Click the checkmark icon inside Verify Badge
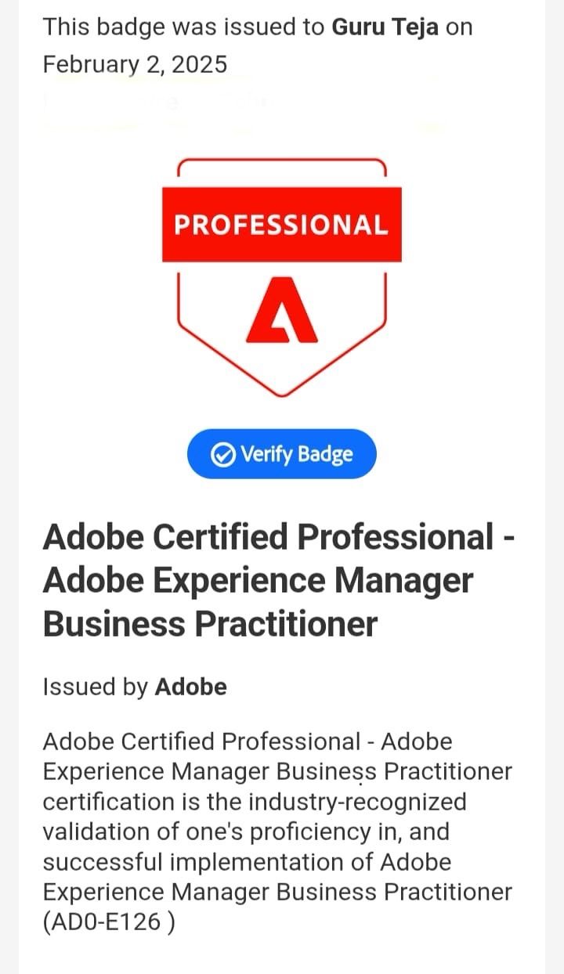The image size is (564, 974). pyautogui.click(x=224, y=454)
